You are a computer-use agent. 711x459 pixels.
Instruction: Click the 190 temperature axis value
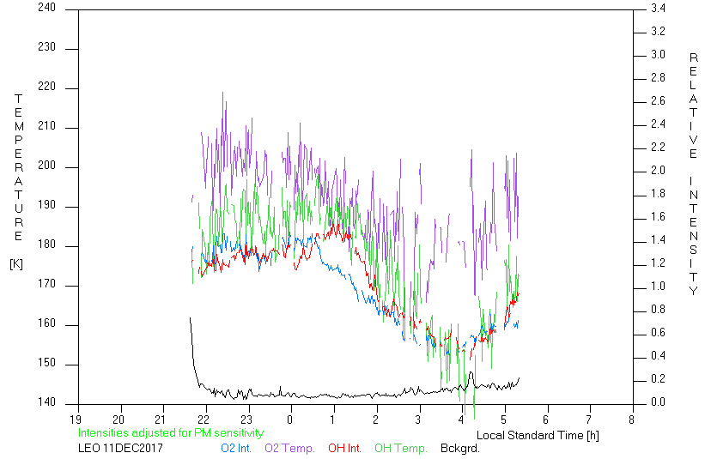click(46, 205)
